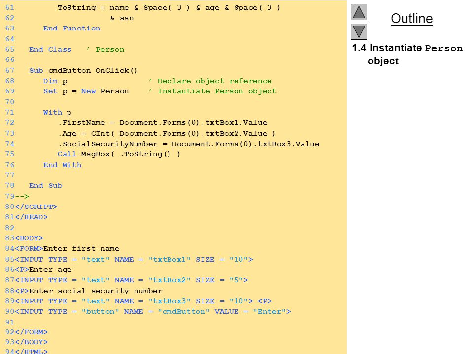Click line number 82

pyautogui.click(x=10, y=228)
